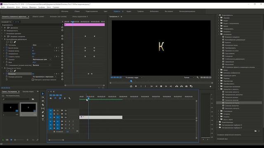Viewport: 264px width, 148px height.
Task: Click rectangle mask icon under Wave Warp effect
Action: click(x=11, y=42)
